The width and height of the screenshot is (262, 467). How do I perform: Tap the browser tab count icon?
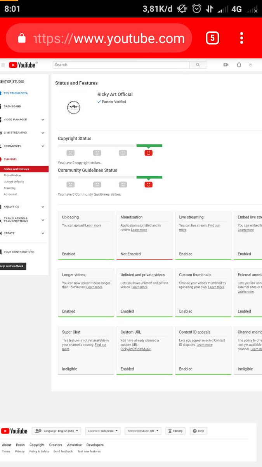212,38
